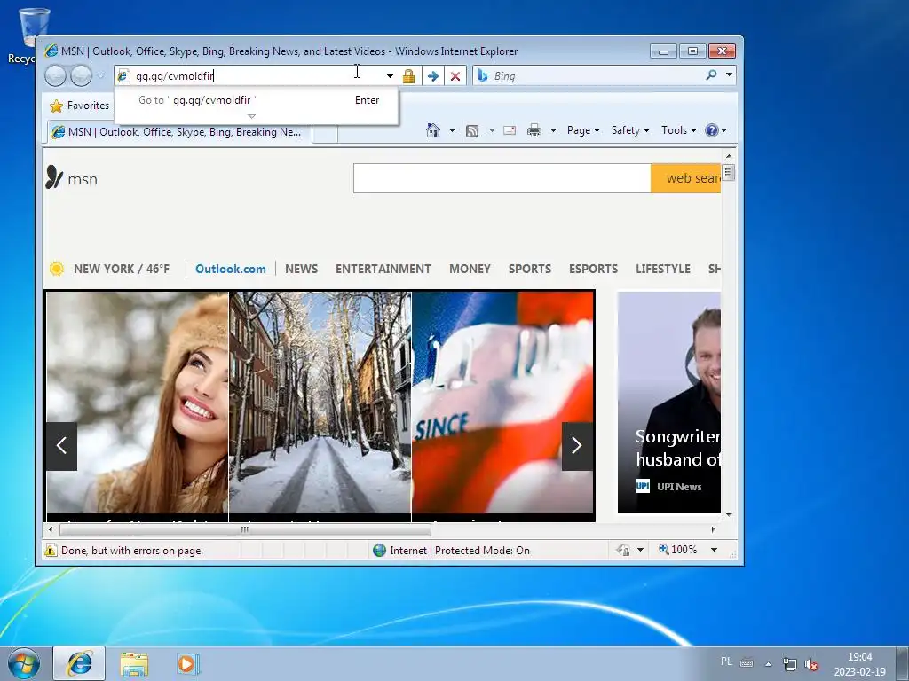This screenshot has height=681, width=909.
Task: Open the Print options dropdown arrow
Action: pos(553,130)
